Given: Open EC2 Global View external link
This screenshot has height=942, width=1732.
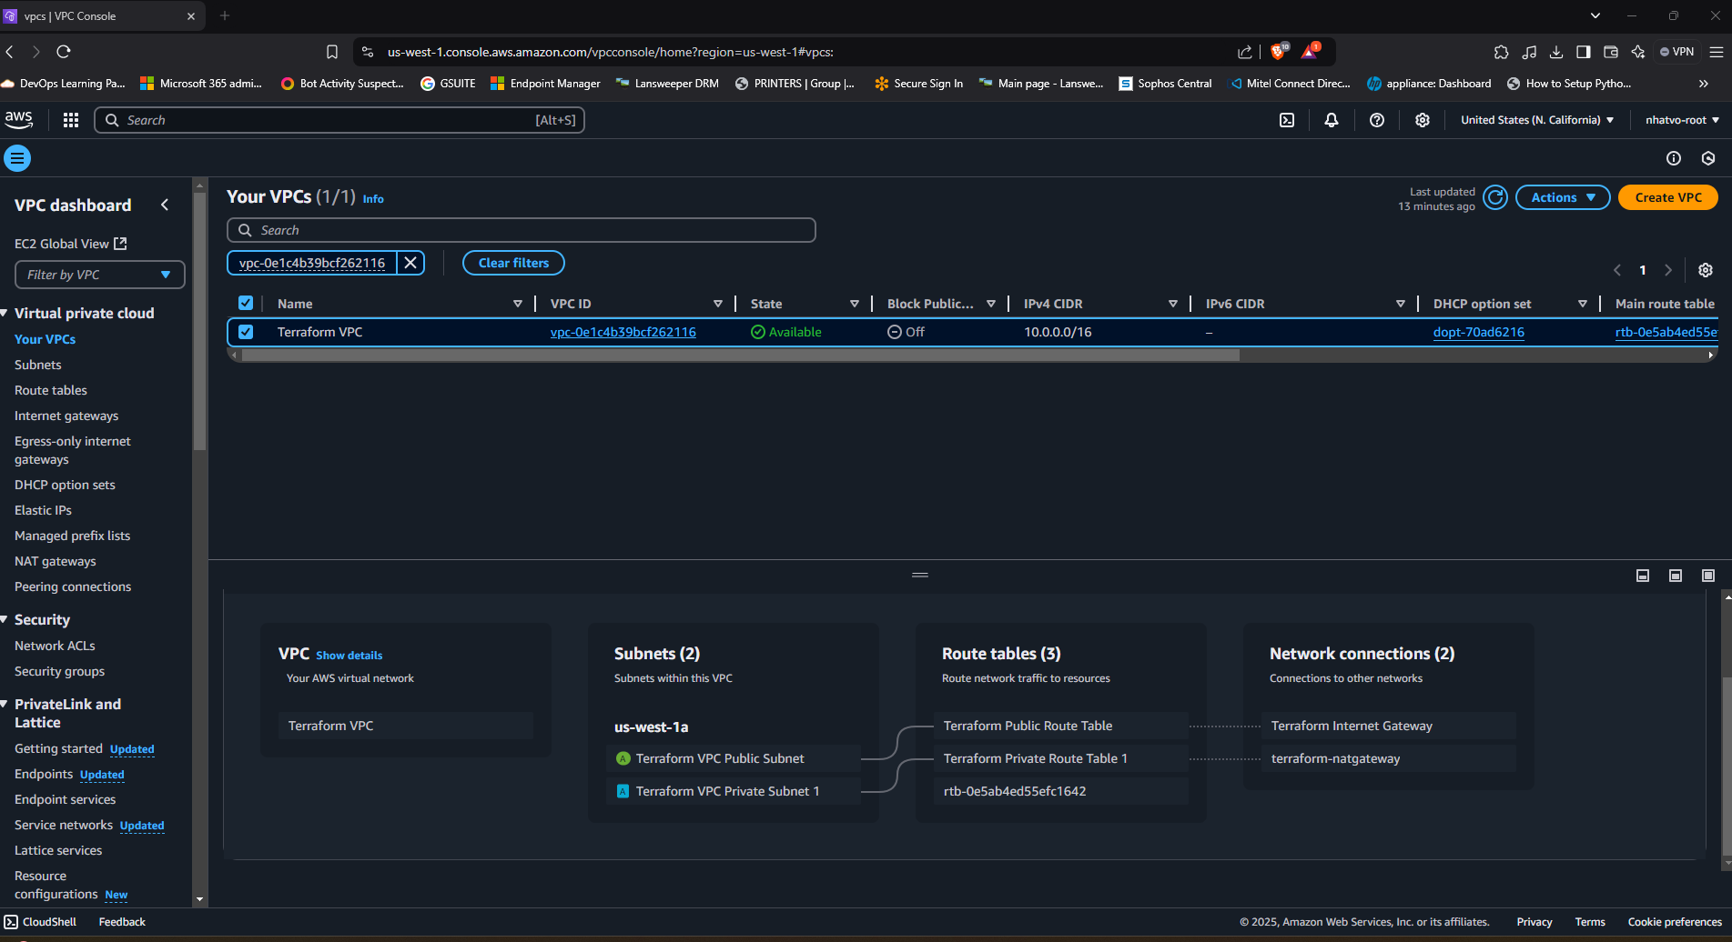Looking at the screenshot, I should pyautogui.click(x=70, y=244).
